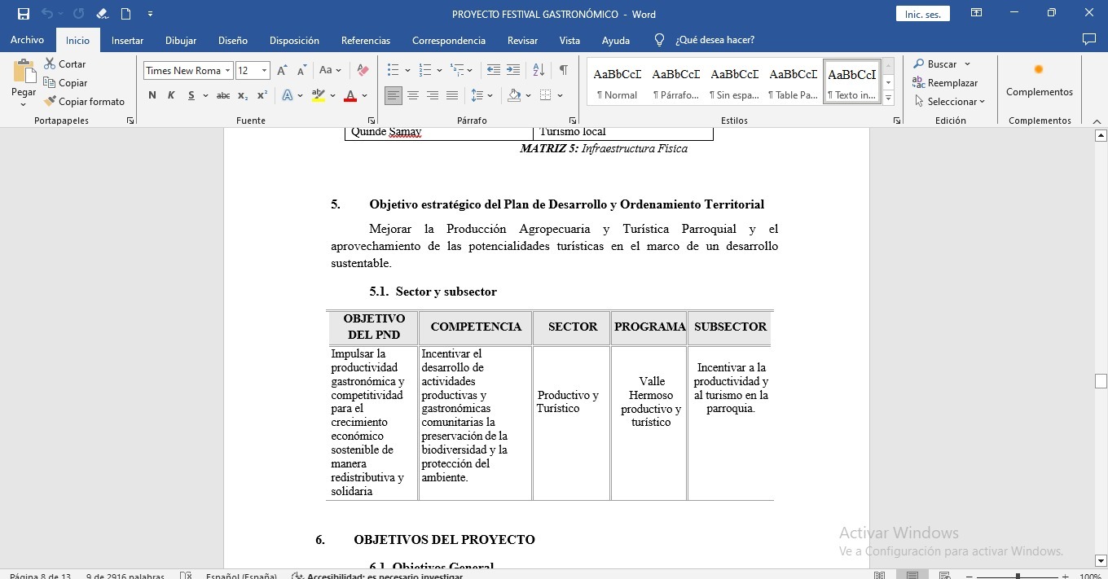This screenshot has width=1108, height=579.
Task: Toggle italic formatting with the K button
Action: tap(171, 95)
